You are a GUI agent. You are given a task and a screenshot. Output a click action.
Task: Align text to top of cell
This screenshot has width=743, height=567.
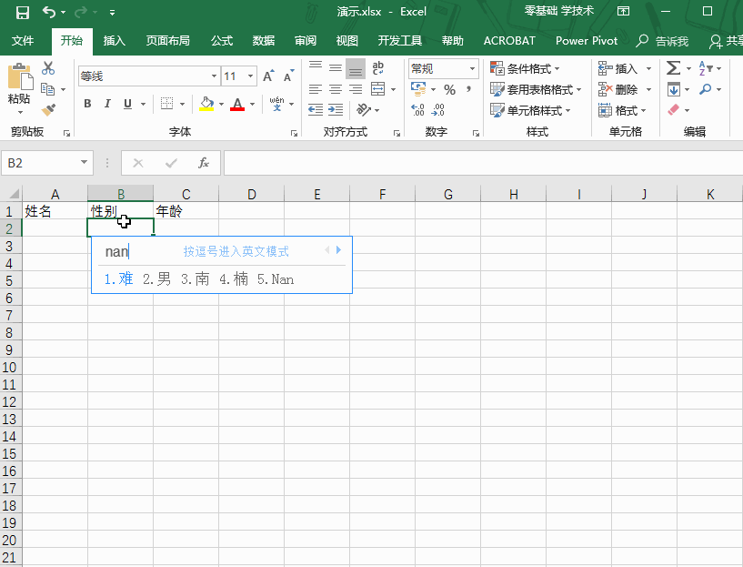tap(316, 67)
